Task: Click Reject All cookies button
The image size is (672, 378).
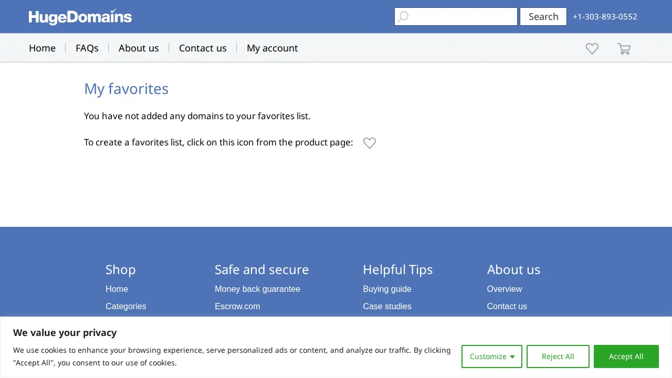Action: tap(558, 356)
